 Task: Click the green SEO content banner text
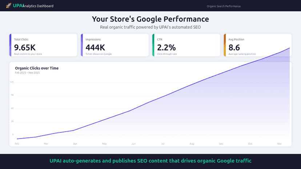[x=150, y=161]
